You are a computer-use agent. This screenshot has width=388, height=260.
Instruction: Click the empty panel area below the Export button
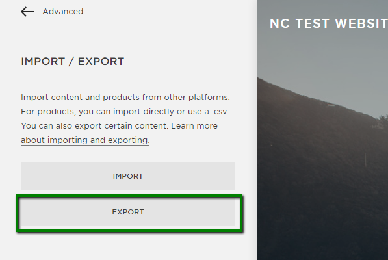click(x=128, y=247)
